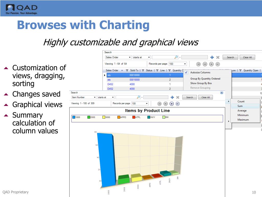This screenshot has width=262, height=197.
Task: Go to previous page in Sales Order browse
Action: coord(205,64)
